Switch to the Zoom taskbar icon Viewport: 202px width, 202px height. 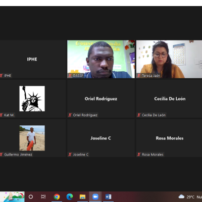click(x=95, y=196)
